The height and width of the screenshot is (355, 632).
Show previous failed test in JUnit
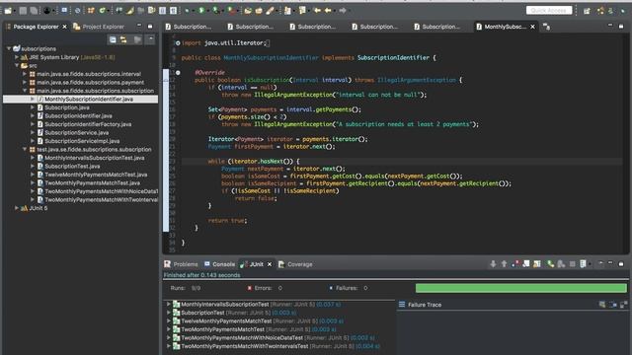tap(505, 264)
